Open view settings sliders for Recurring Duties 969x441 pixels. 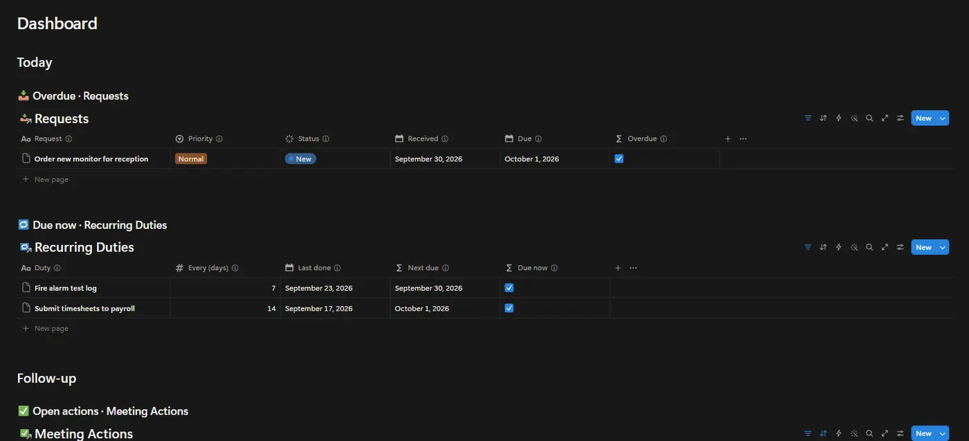900,247
